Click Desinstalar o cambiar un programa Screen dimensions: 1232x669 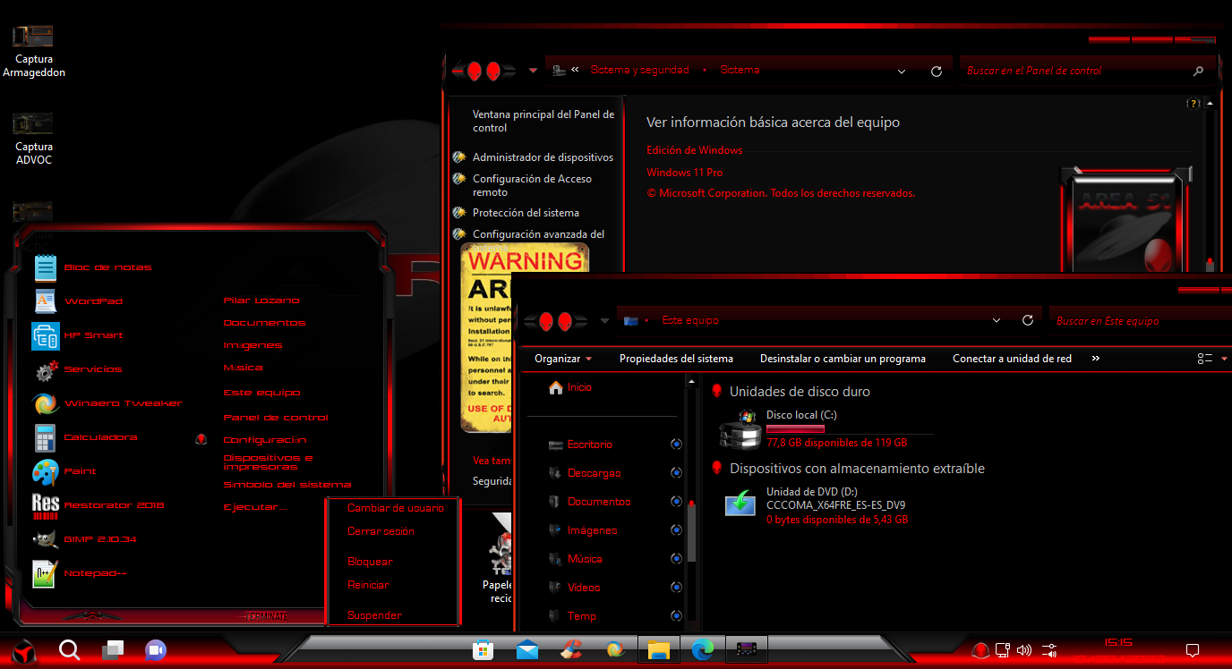pyautogui.click(x=843, y=358)
